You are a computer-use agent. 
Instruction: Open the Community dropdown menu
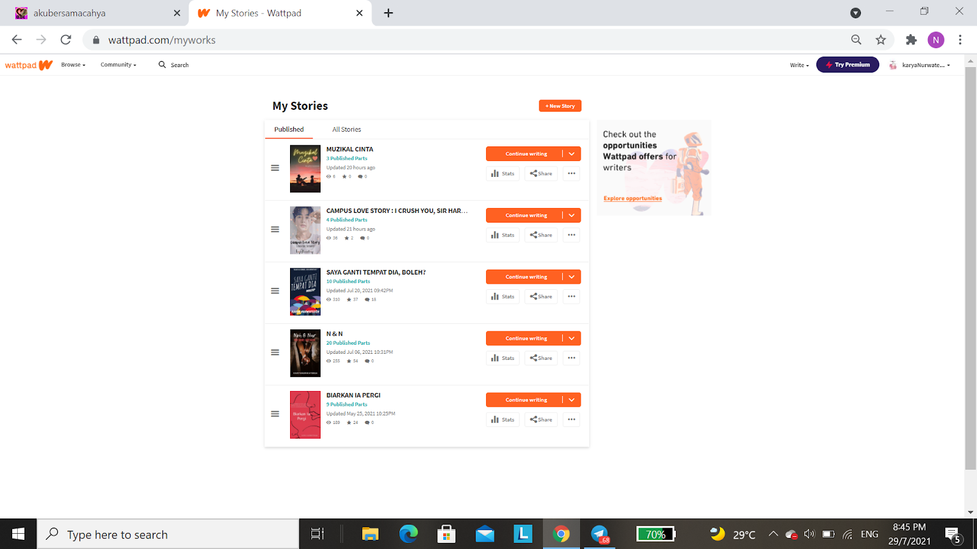(x=118, y=65)
